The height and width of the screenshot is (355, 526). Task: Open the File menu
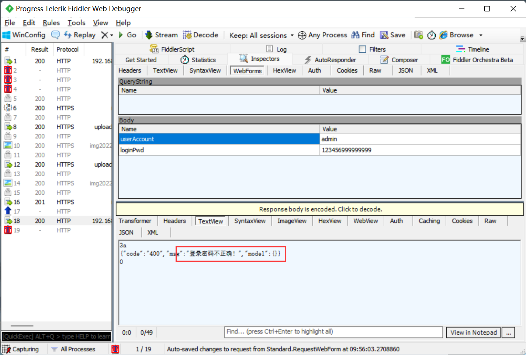pyautogui.click(x=10, y=23)
